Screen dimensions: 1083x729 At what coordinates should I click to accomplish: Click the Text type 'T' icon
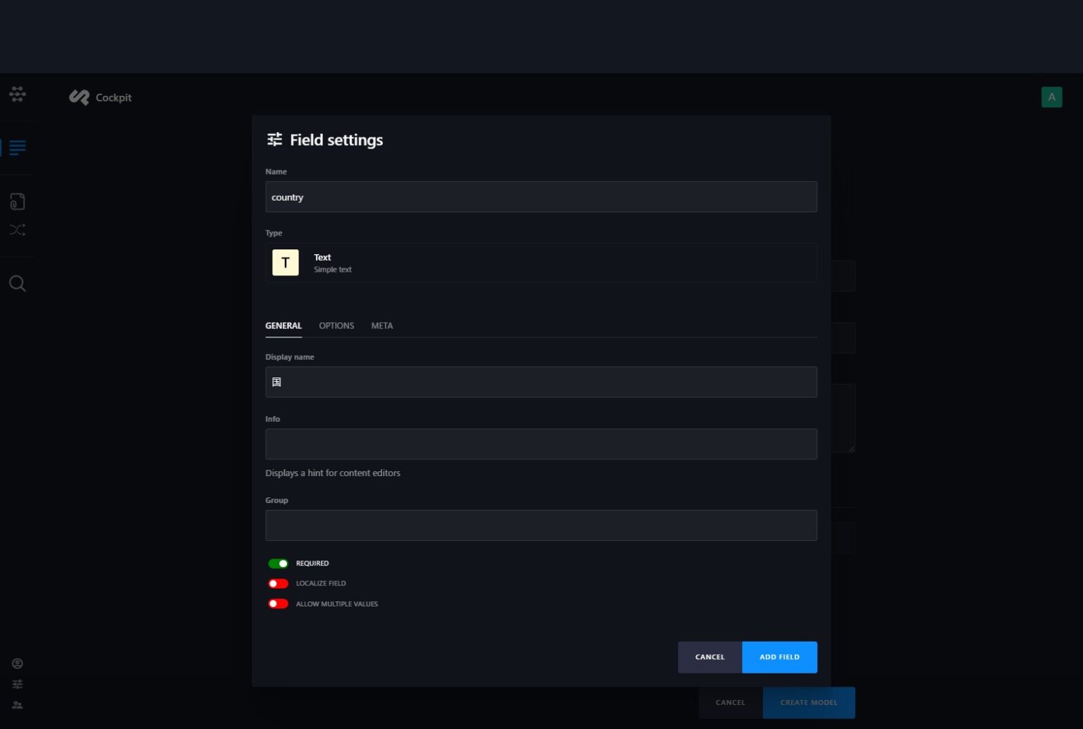[x=286, y=262]
